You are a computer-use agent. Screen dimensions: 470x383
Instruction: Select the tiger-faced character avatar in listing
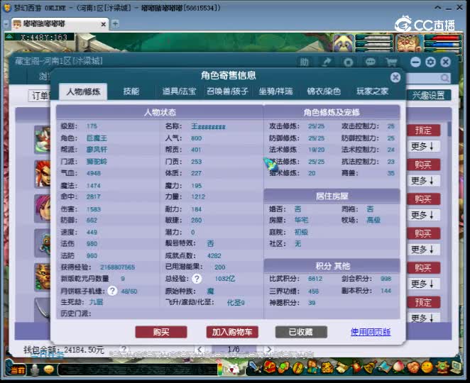tap(43, 277)
